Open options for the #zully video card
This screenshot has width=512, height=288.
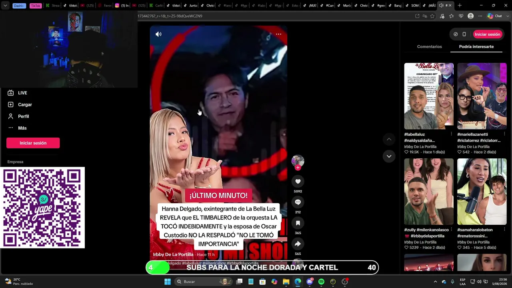(x=451, y=230)
